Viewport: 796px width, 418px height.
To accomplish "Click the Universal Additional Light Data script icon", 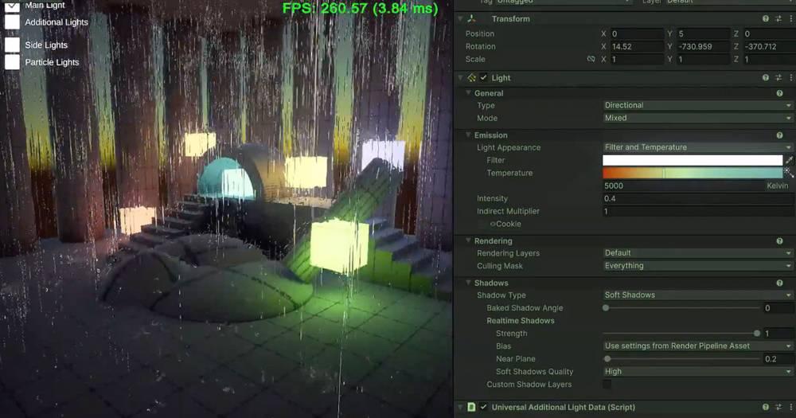I will pyautogui.click(x=471, y=408).
